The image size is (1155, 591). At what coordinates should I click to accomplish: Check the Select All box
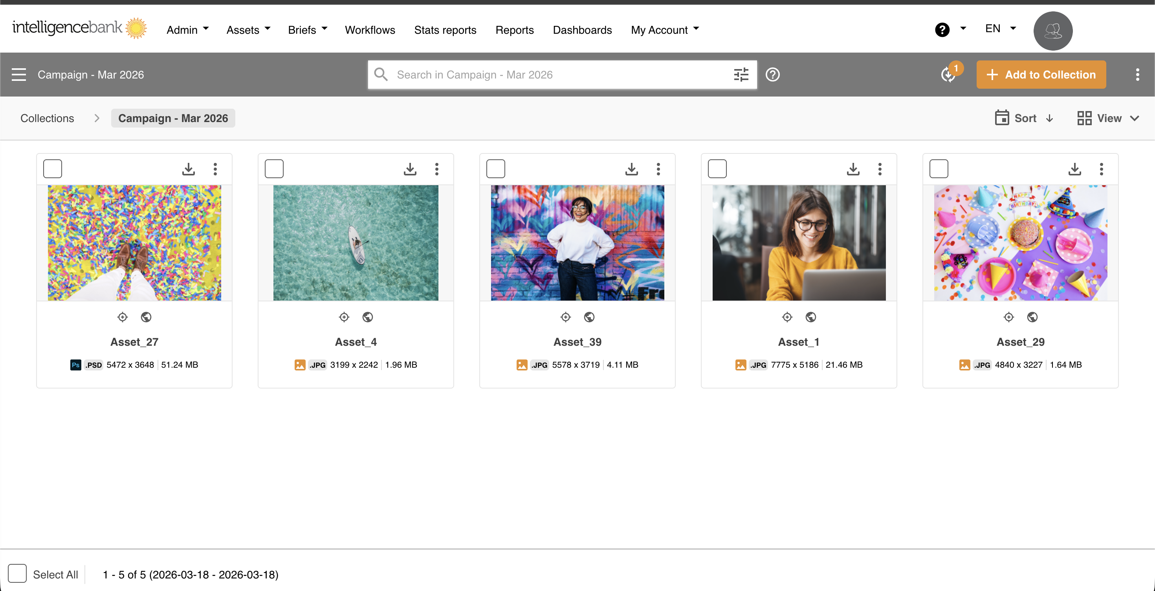coord(17,574)
